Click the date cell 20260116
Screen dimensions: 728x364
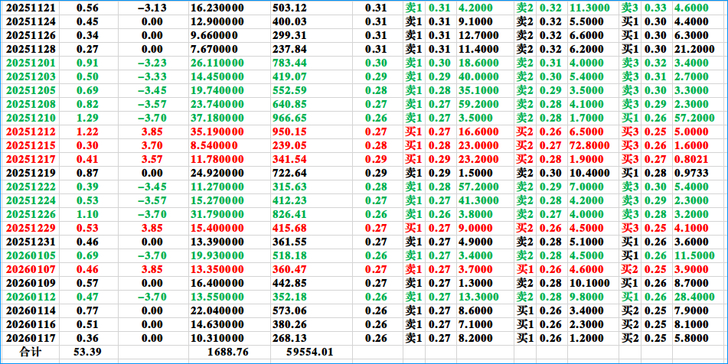30,324
